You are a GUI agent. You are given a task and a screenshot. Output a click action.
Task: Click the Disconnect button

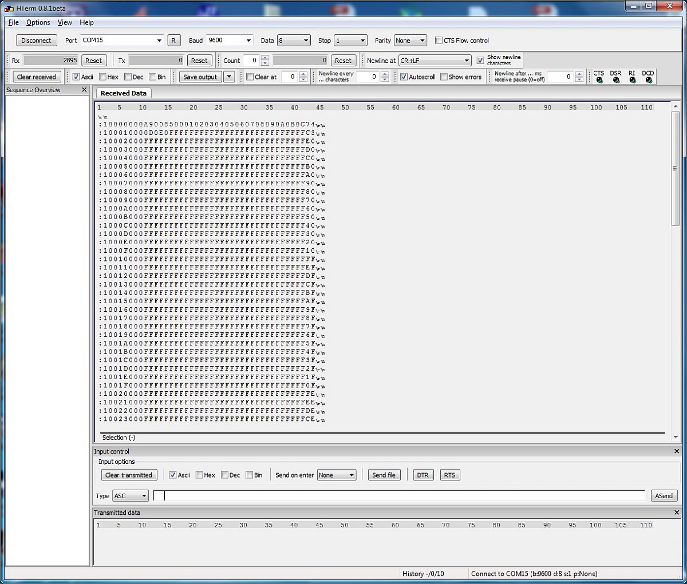point(36,41)
